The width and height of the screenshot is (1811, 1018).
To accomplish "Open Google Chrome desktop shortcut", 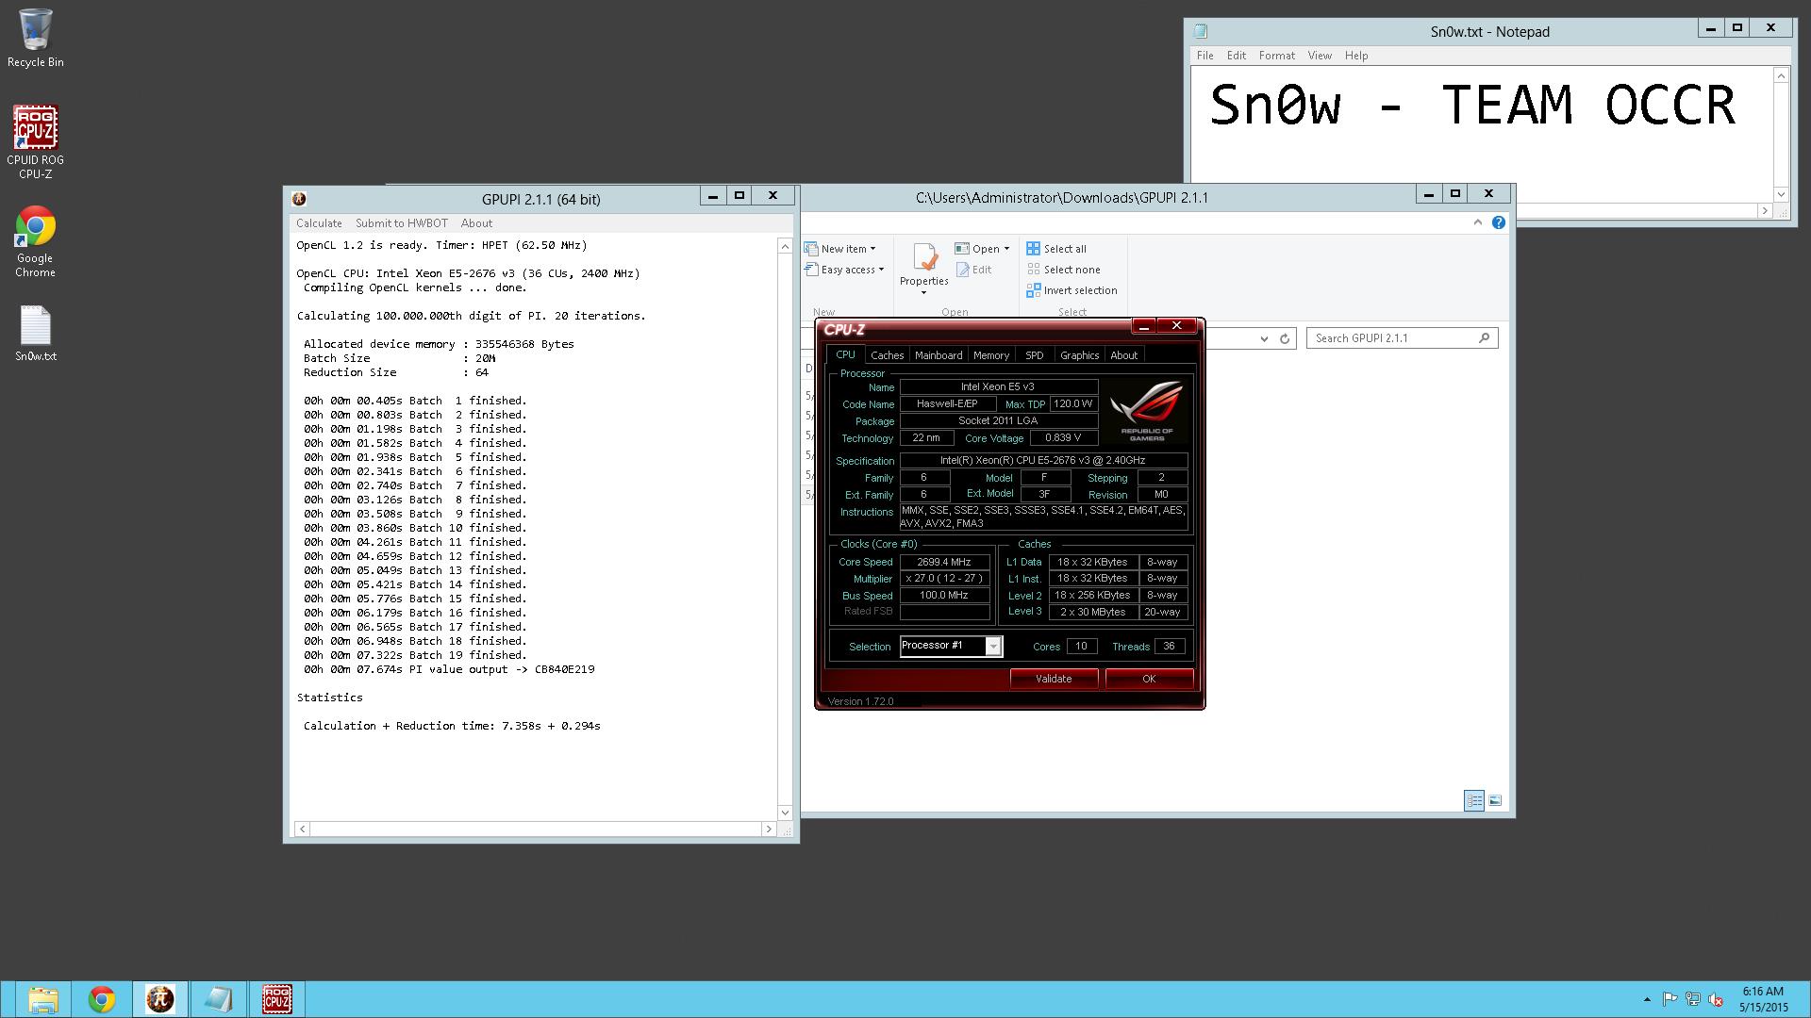I will click(36, 241).
